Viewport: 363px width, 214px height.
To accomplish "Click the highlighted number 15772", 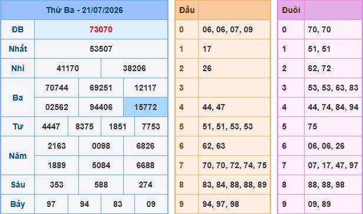I will coord(146,107).
